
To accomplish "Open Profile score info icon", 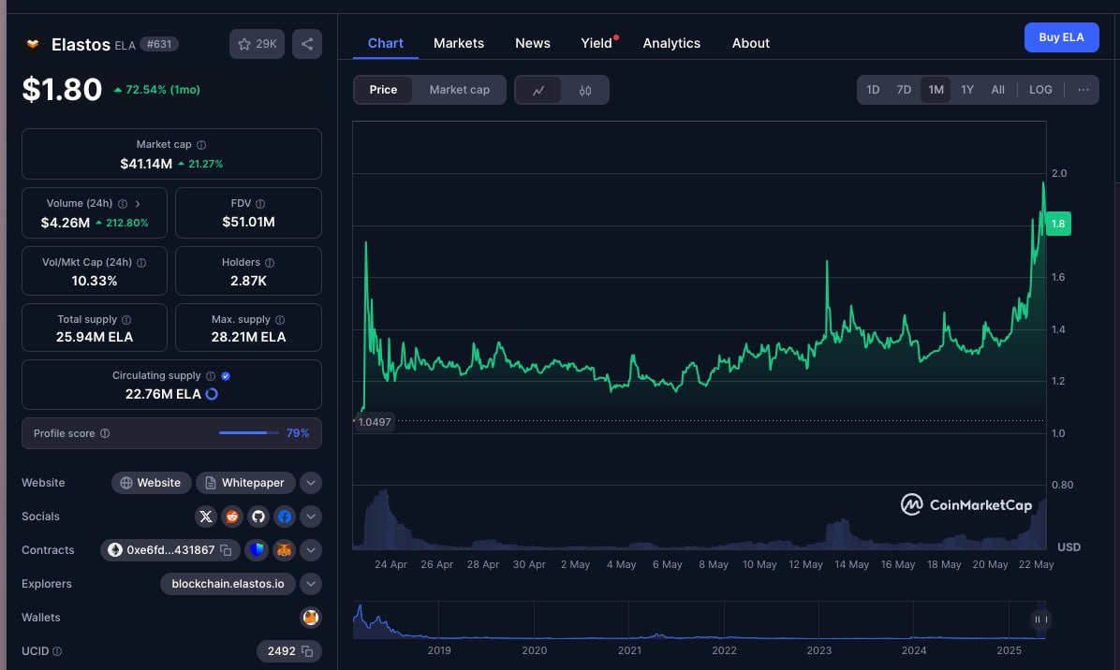I will coord(105,434).
